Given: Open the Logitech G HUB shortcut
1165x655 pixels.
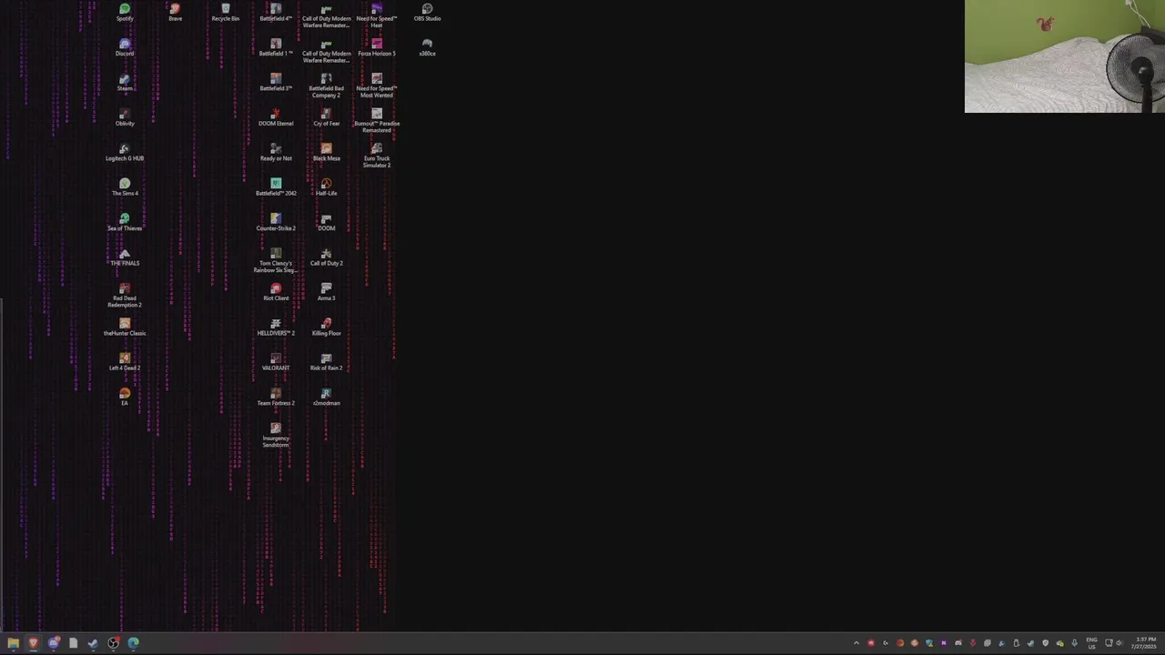Looking at the screenshot, I should (x=125, y=152).
